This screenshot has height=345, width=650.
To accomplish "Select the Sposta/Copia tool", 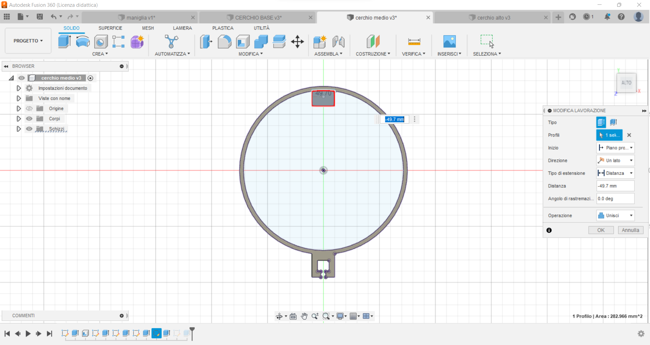I will (x=297, y=41).
